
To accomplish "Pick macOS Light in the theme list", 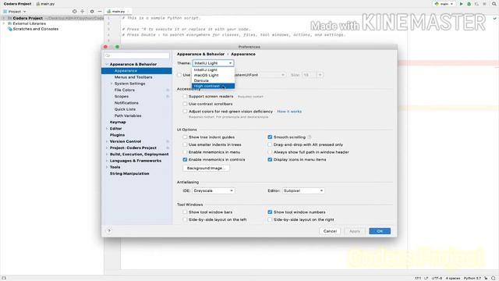I will (x=213, y=75).
